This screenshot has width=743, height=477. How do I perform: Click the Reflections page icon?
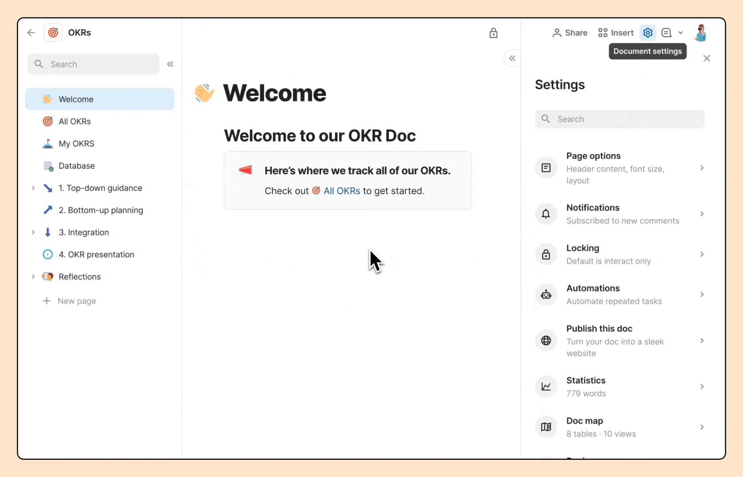[48, 276]
